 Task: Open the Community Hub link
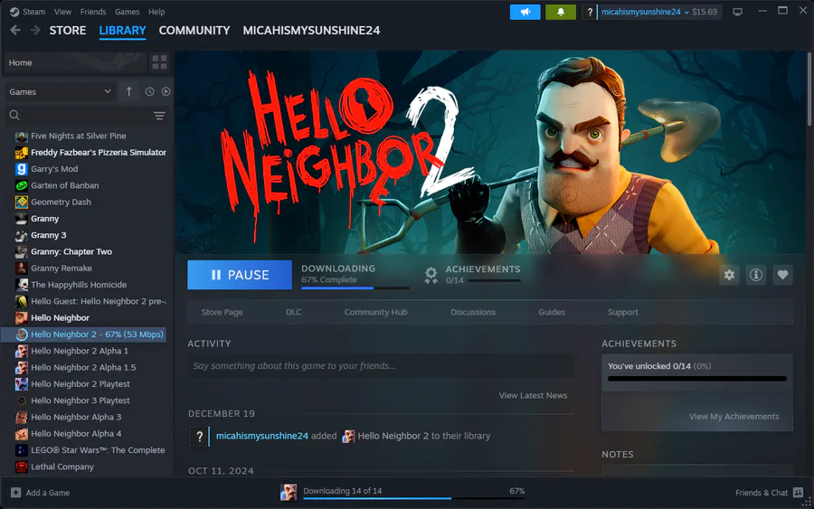[376, 312]
